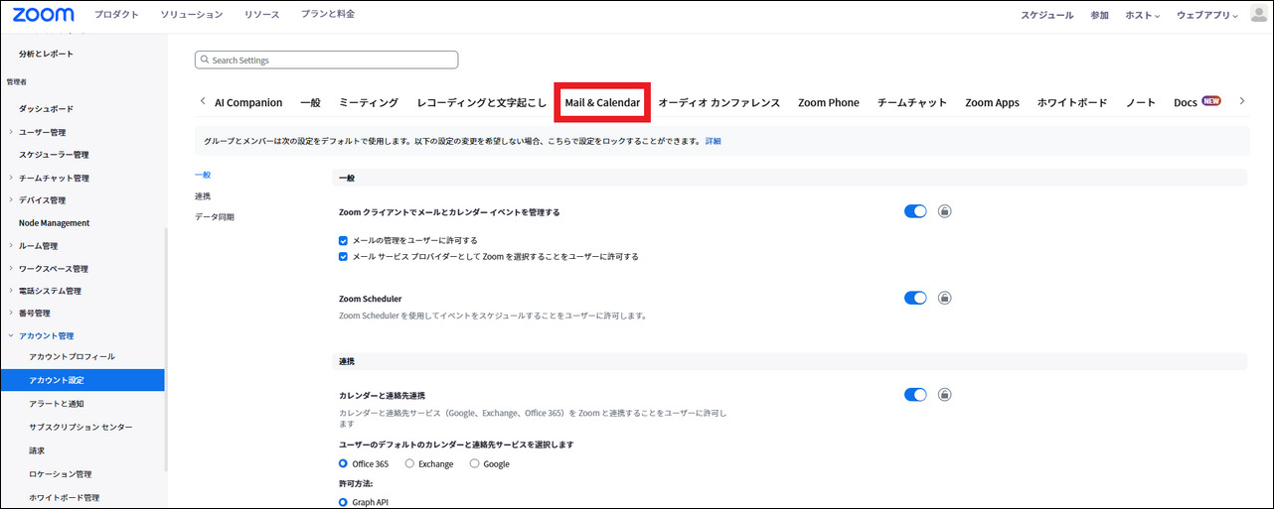1274x509 pixels.
Task: Switch to Zoom Apps tab
Action: coord(992,102)
